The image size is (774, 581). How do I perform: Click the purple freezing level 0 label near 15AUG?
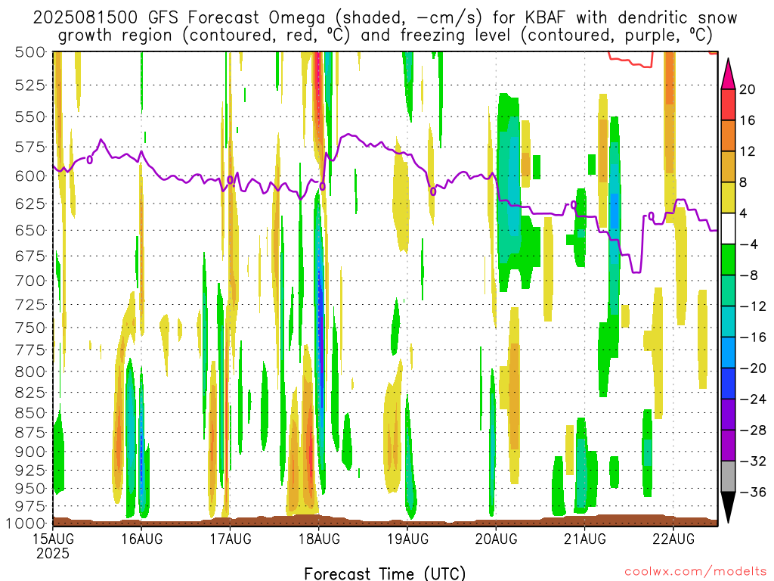pos(89,160)
